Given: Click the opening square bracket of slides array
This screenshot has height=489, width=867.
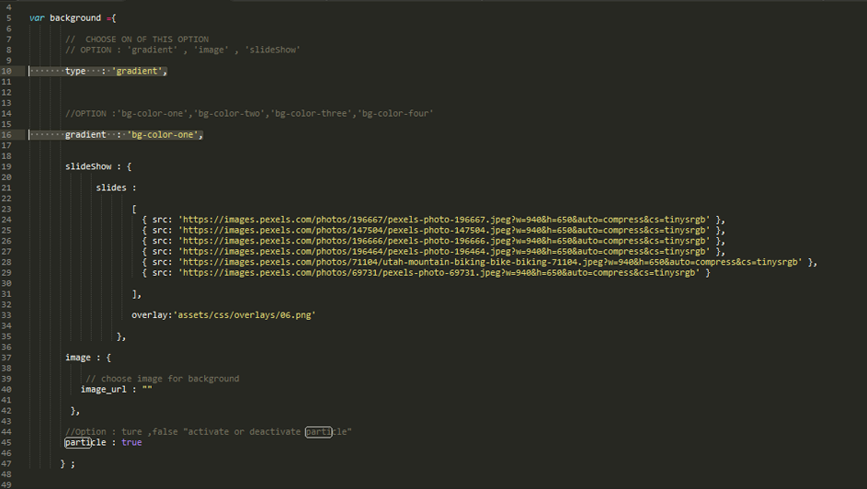Looking at the screenshot, I should 134,209.
